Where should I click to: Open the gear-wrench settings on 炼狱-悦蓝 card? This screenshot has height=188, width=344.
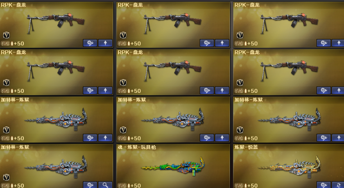pyautogui.click(x=324, y=185)
